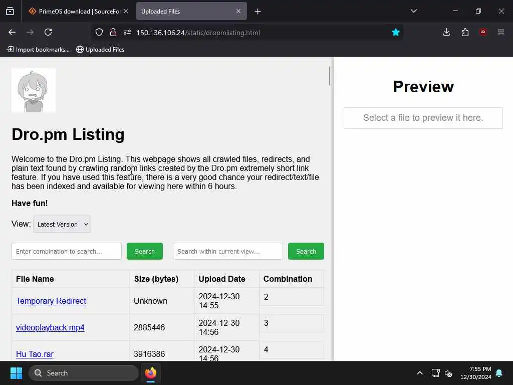Open the Extensions menu

point(465,32)
